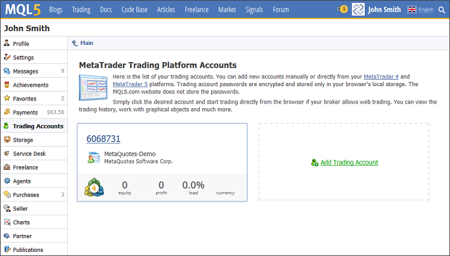Click the UK flag language icon
450x256 pixels.
tap(412, 10)
